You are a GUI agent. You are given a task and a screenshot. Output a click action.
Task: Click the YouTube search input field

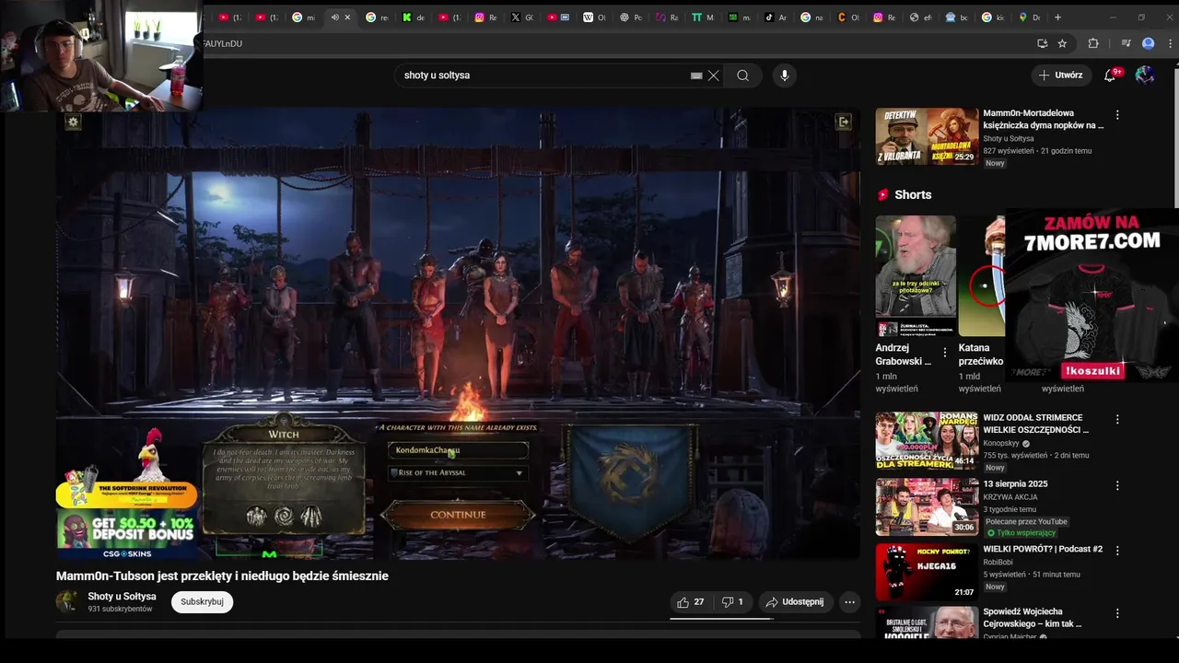pyautogui.click(x=543, y=76)
